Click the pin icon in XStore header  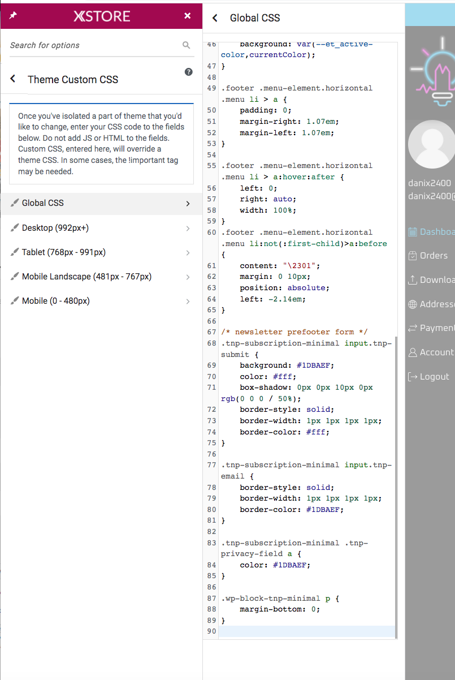(13, 16)
